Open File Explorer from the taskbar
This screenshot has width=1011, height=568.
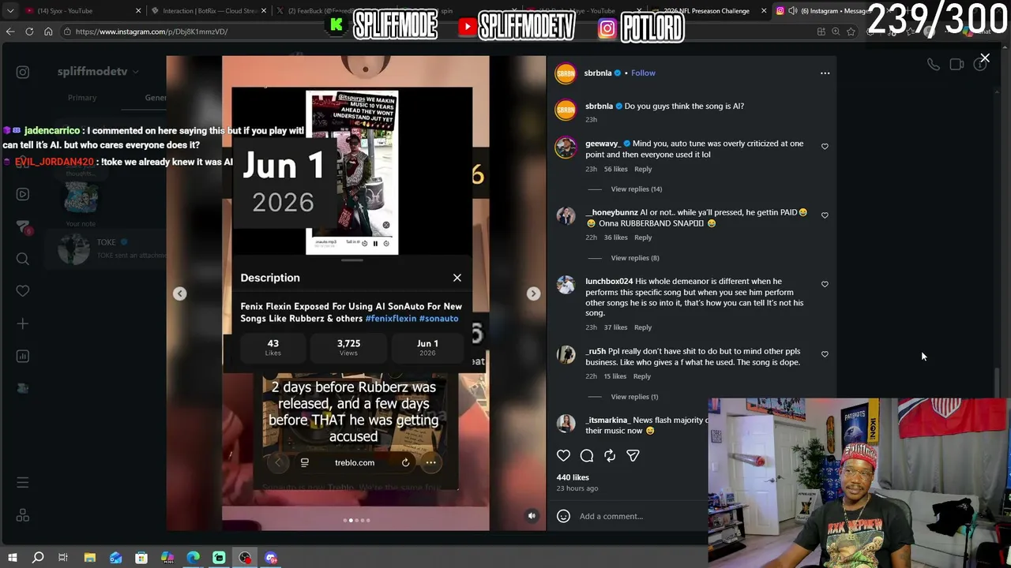90,558
